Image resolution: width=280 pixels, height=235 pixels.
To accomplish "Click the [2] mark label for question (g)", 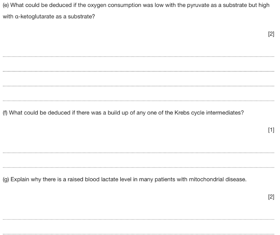I will 271,197.
